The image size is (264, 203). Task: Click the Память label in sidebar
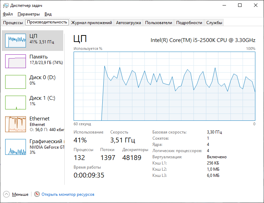point(39,57)
